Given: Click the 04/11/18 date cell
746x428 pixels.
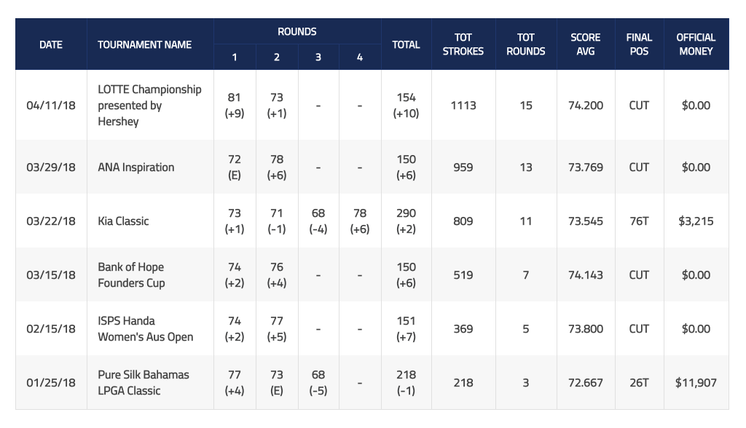Looking at the screenshot, I should [51, 106].
